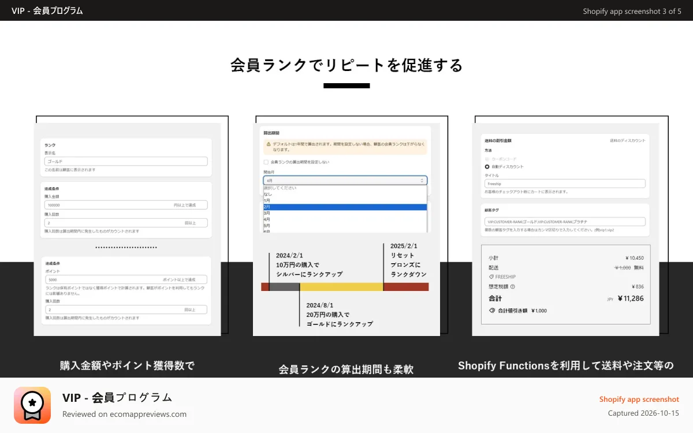Click the Captured 2026-10-15 text
The height and width of the screenshot is (433, 693).
click(x=643, y=413)
